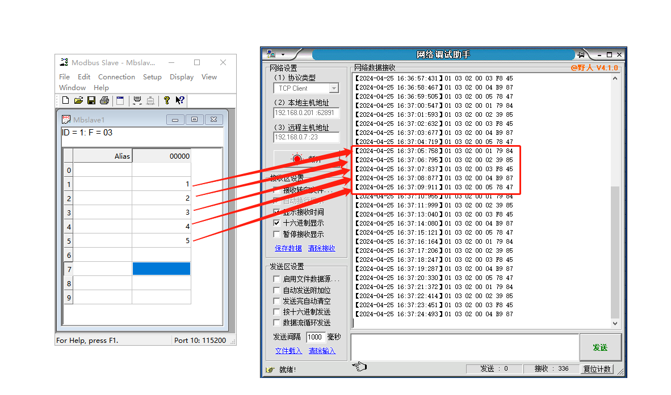The height and width of the screenshot is (395, 671).
Task: Close the Mbslave1 child window
Action: click(x=213, y=120)
